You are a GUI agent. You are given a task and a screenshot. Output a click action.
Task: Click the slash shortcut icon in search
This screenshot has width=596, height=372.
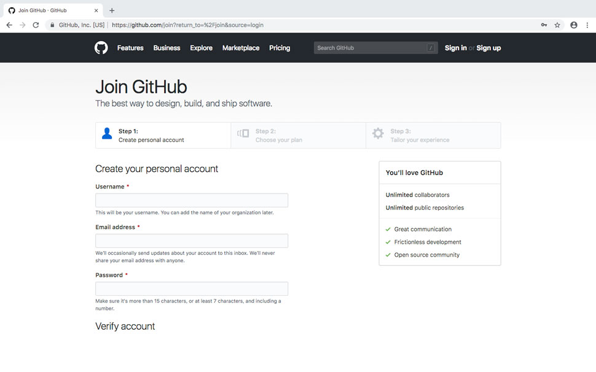[431, 48]
